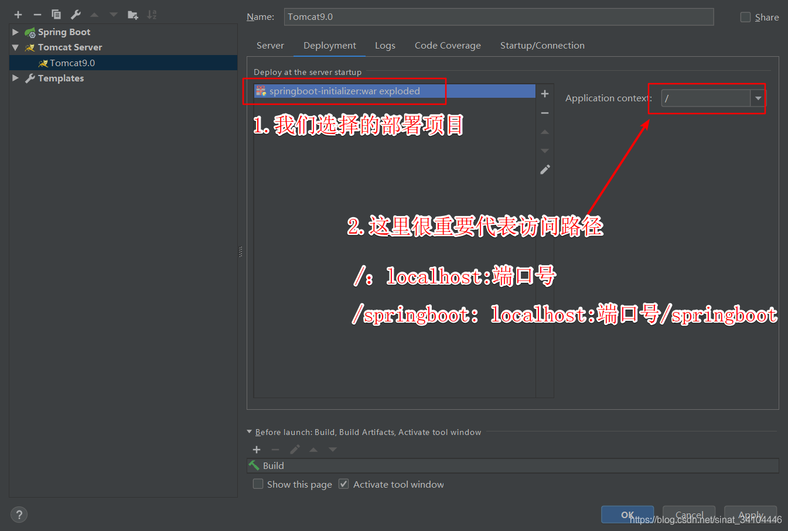
Task: Create a new configuration folder
Action: [133, 14]
